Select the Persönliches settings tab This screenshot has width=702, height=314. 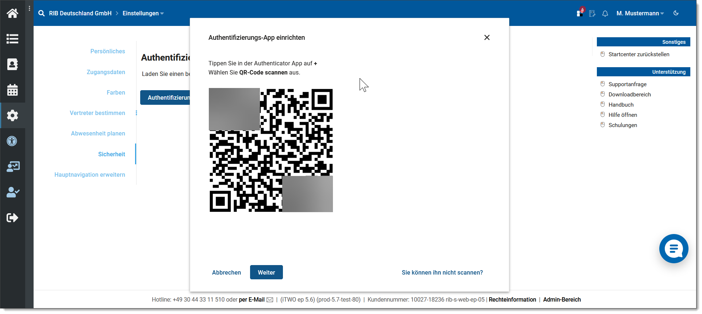tap(108, 51)
